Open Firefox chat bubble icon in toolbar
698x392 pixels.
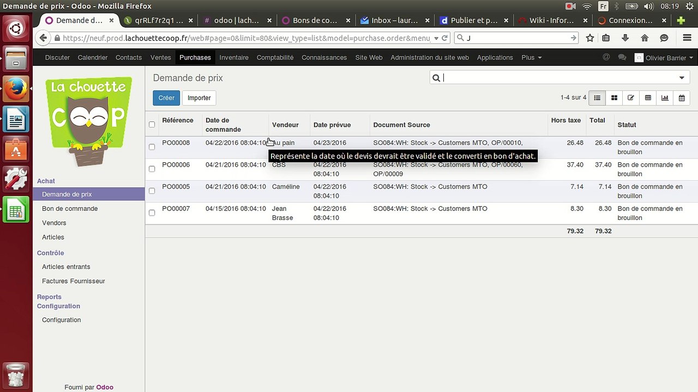(664, 38)
